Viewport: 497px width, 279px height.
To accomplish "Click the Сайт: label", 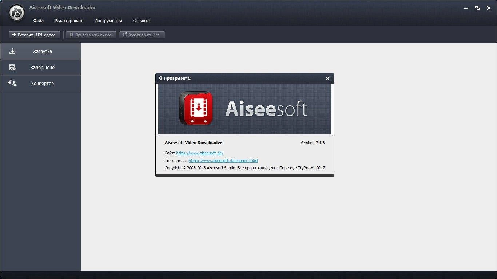I will [170, 153].
